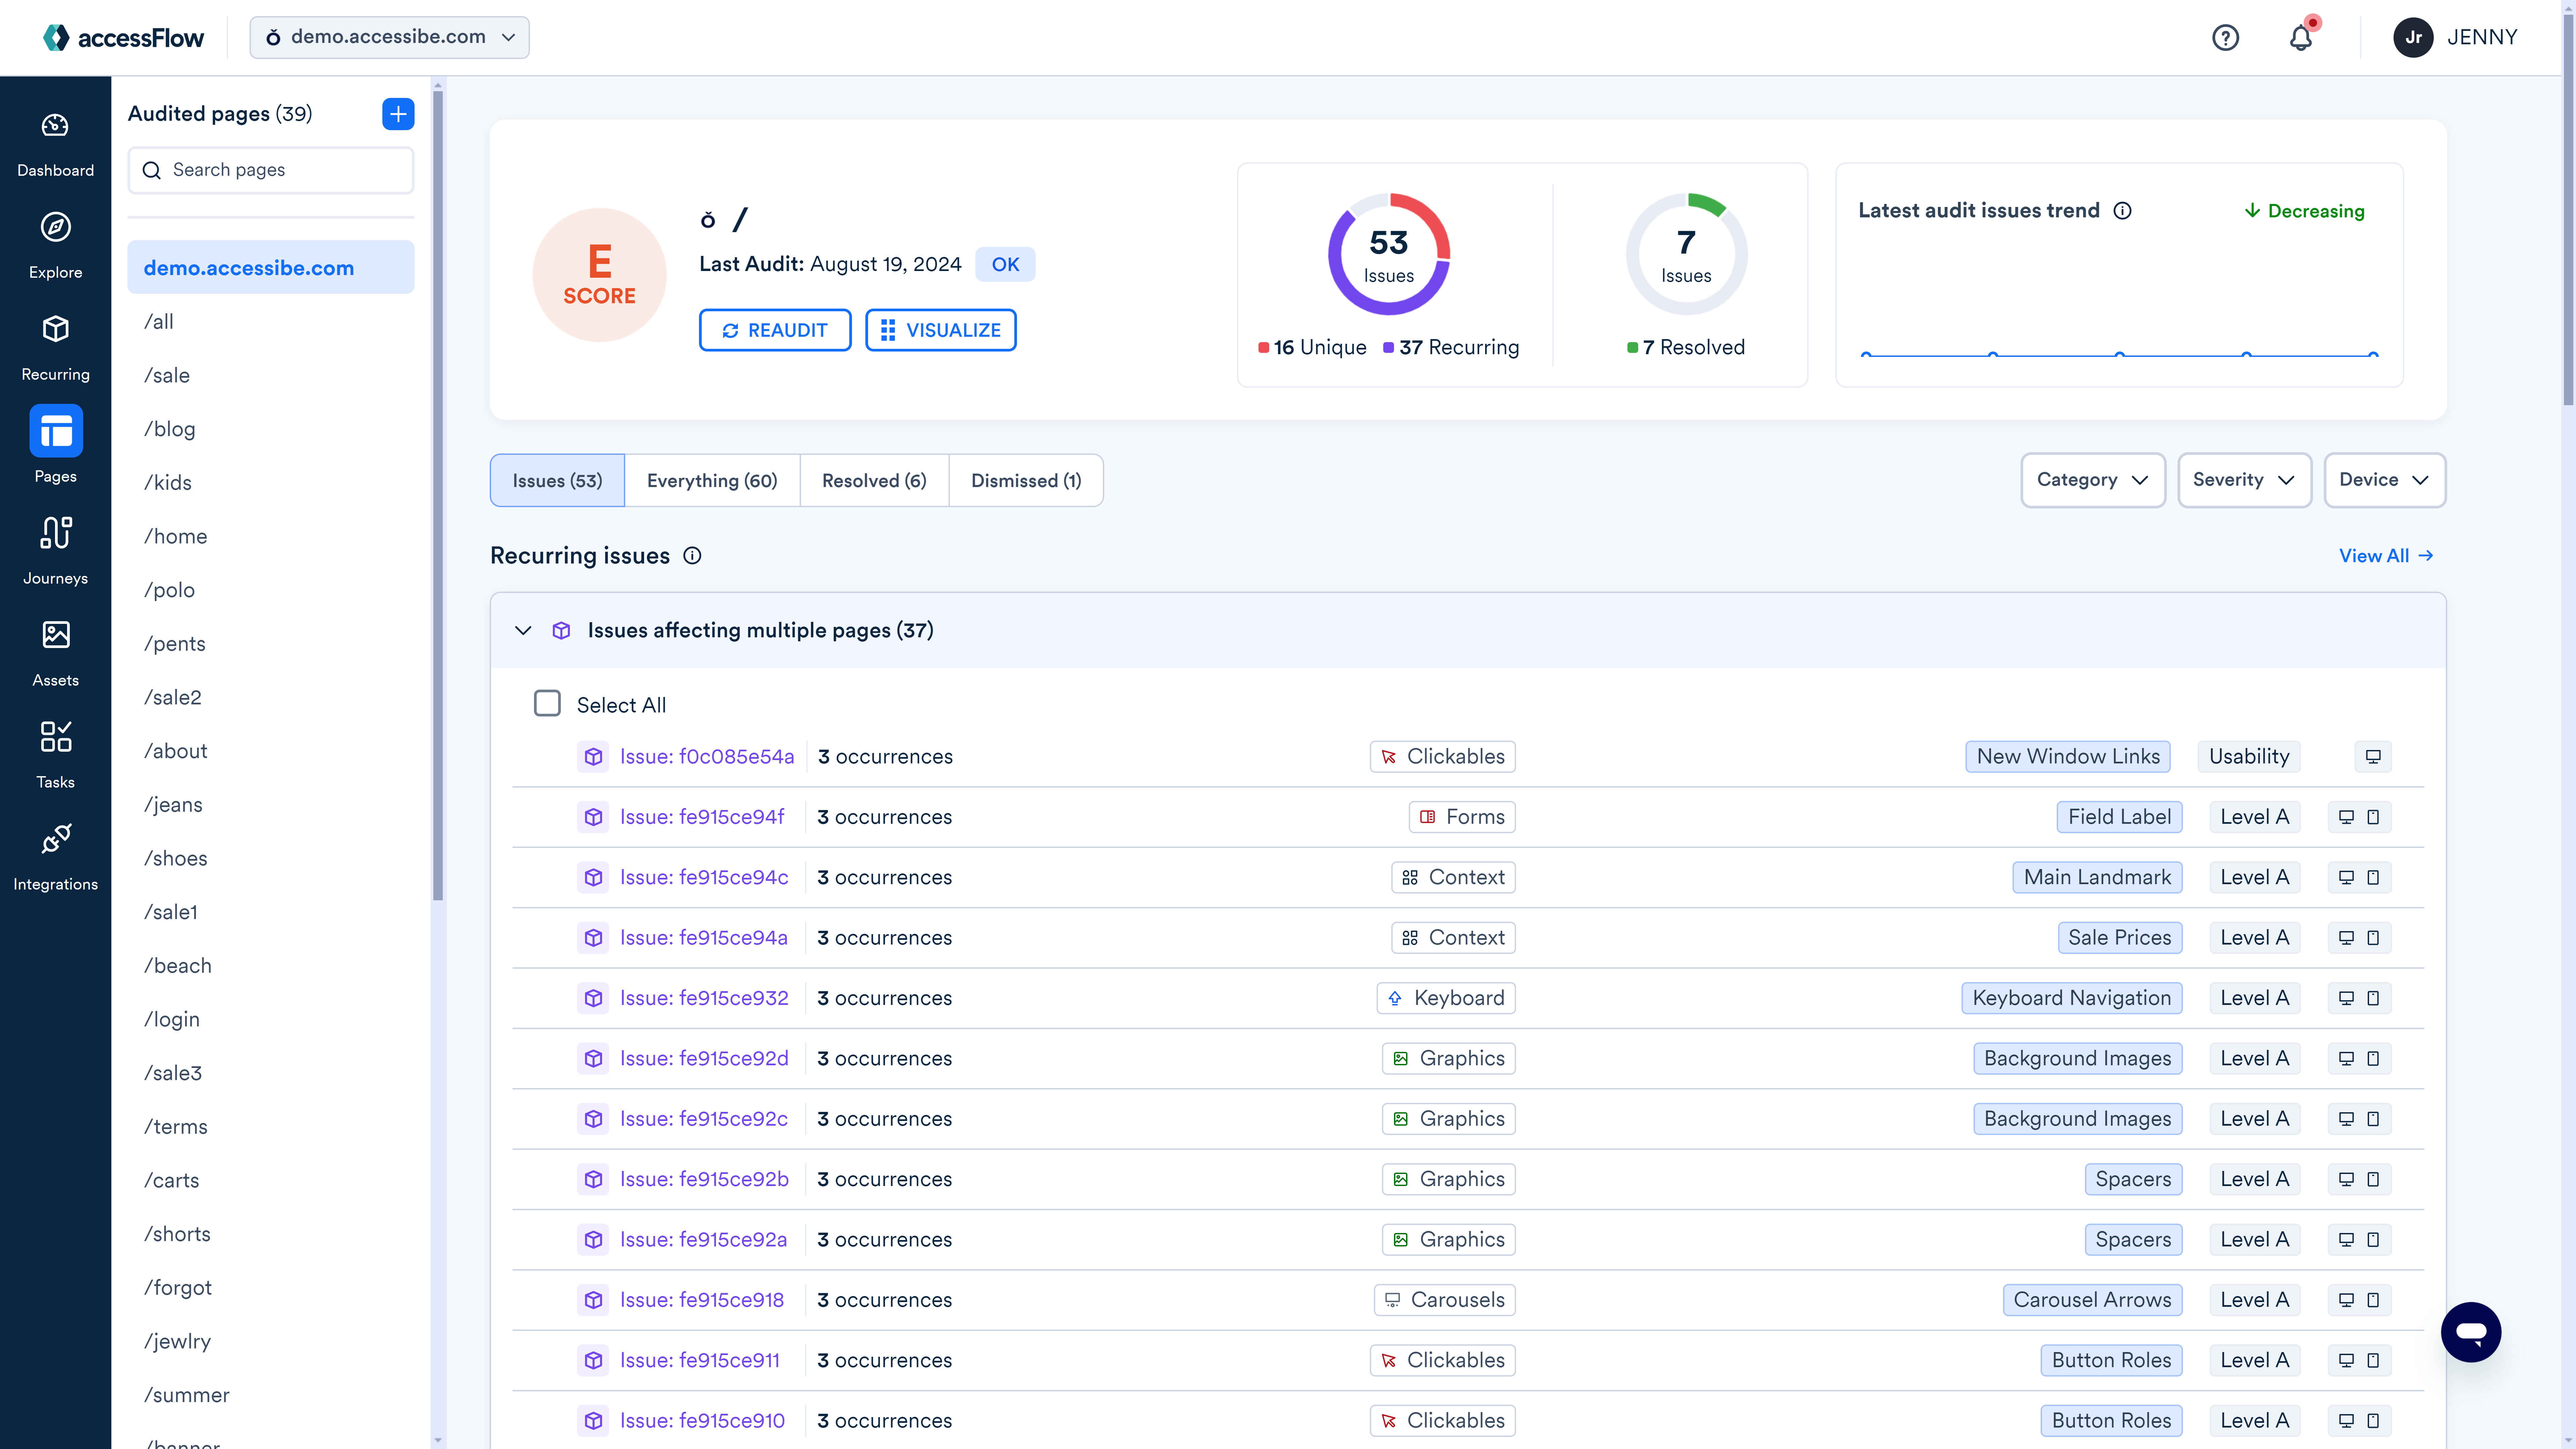The width and height of the screenshot is (2576, 1449).
Task: Click info icon beside Recurring issues heading
Action: pyautogui.click(x=692, y=556)
